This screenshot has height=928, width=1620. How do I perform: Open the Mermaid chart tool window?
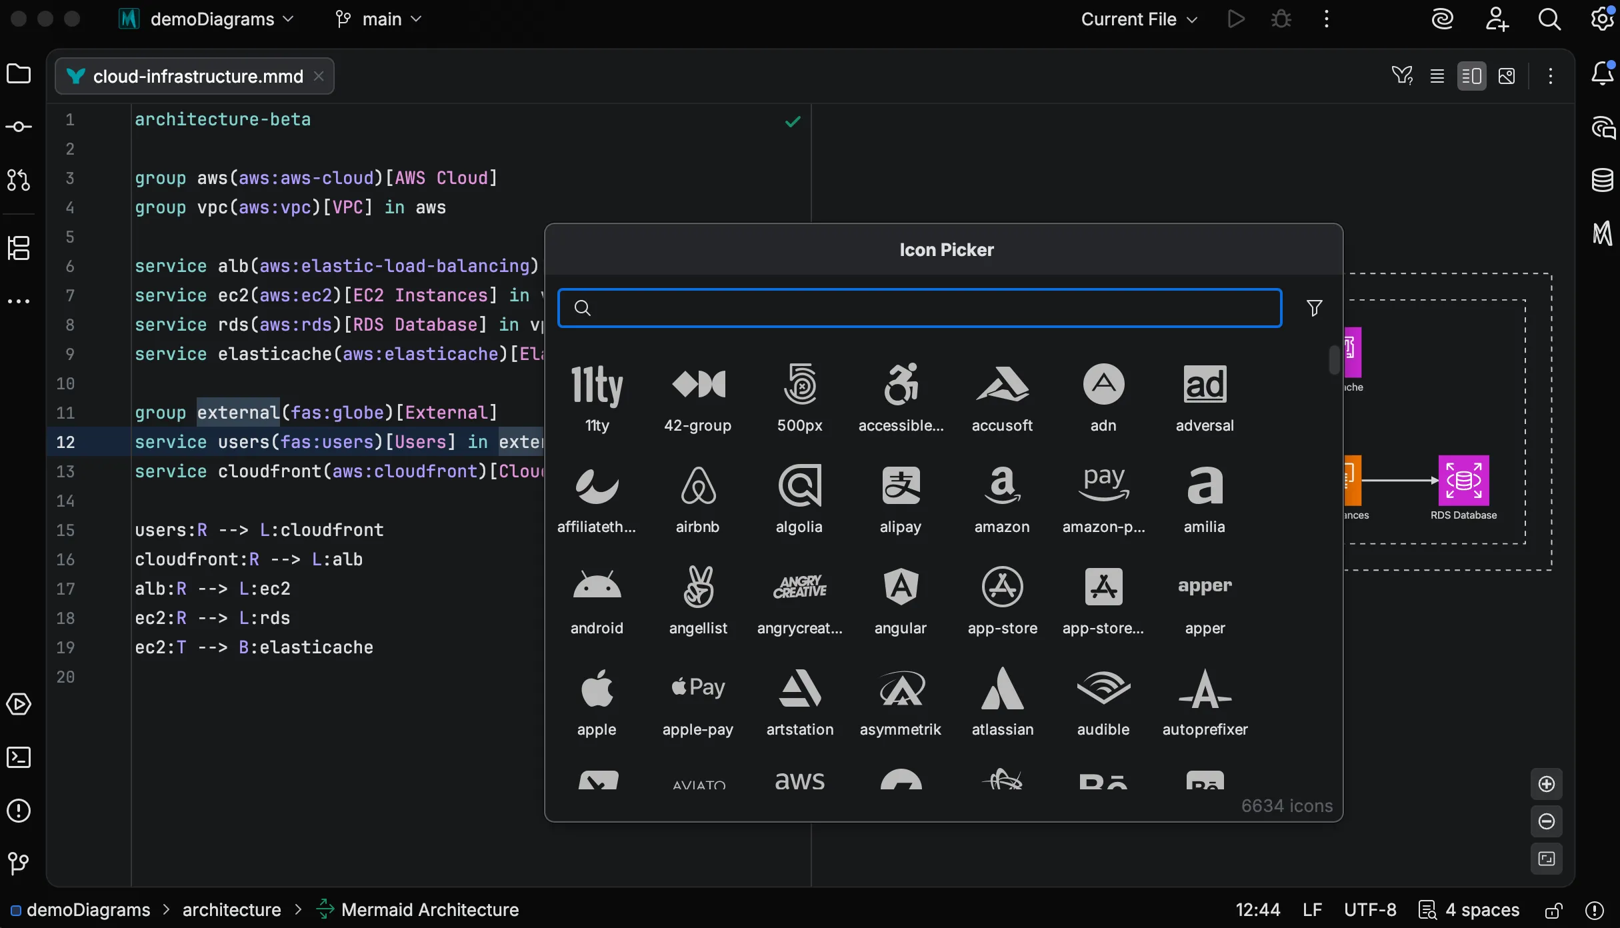(x=1603, y=233)
